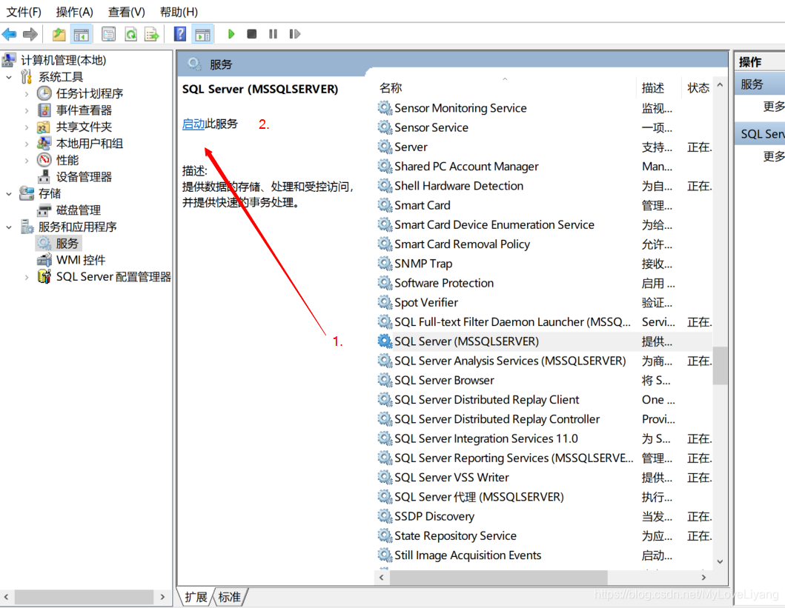785x608 pixels.
Task: Expand the 性能 tree node
Action: [x=27, y=160]
